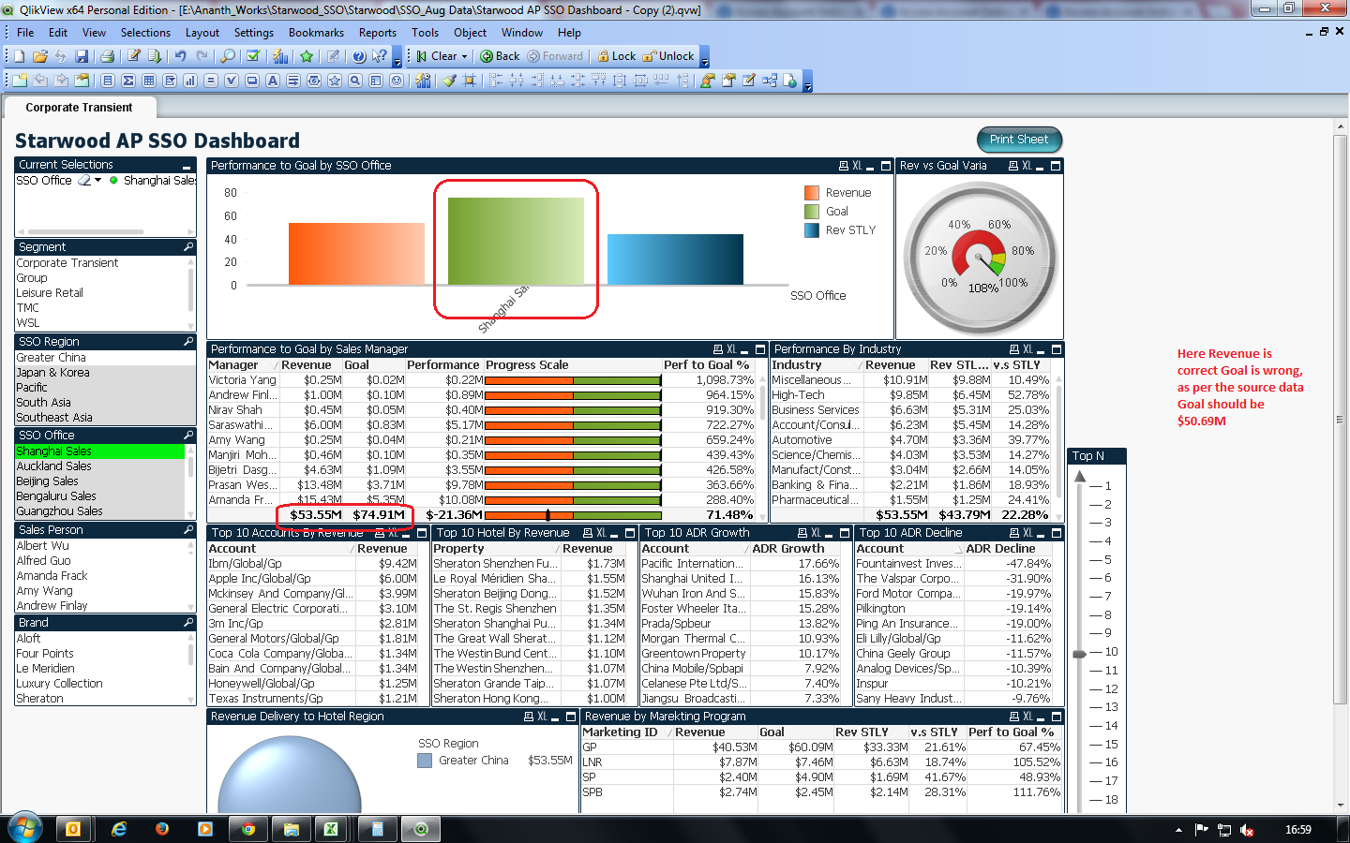
Task: Click the eraser icon next to SSO Office
Action: coord(84,181)
